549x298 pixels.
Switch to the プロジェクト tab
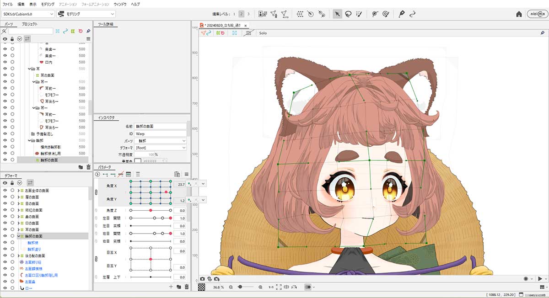coord(29,24)
